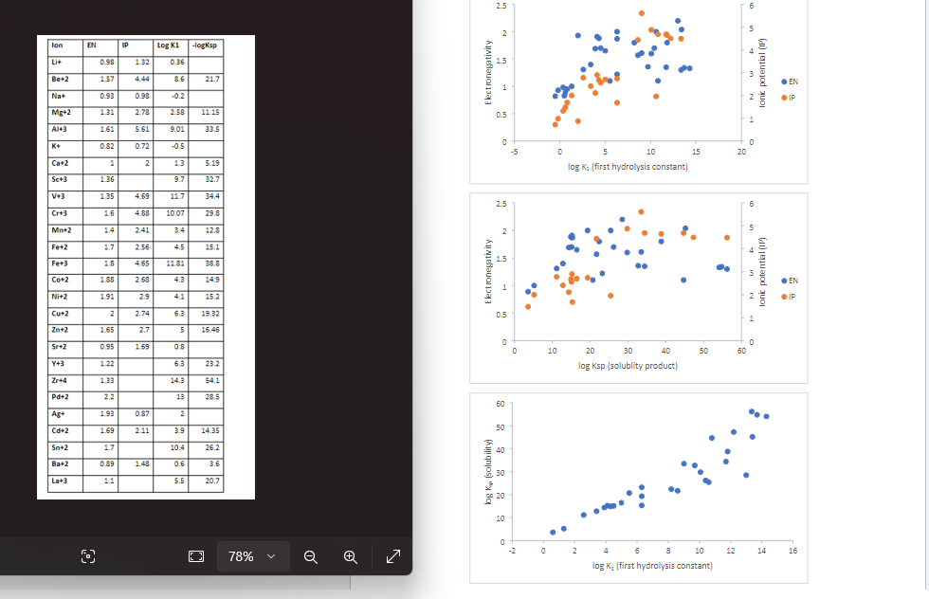This screenshot has width=929, height=599.
Task: Click the 'Log K1' table column header
Action: [167, 45]
